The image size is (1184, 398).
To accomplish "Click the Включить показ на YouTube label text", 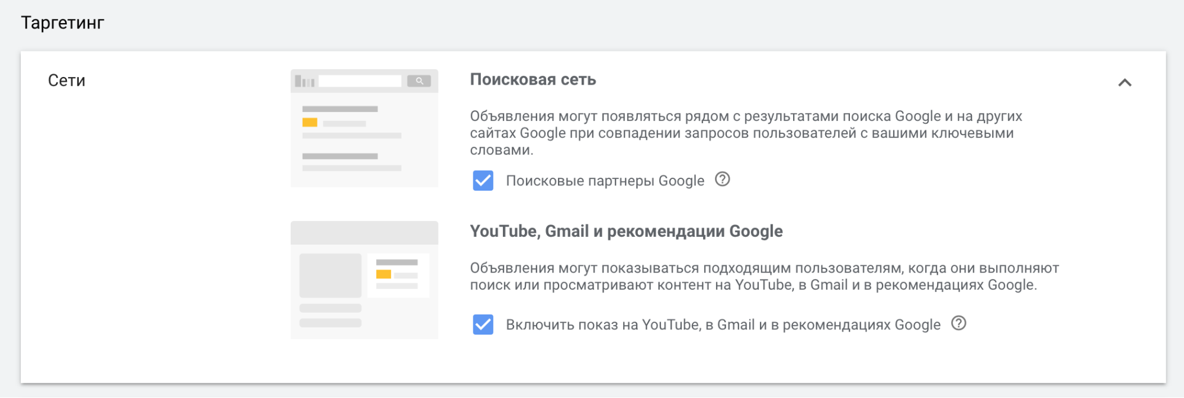I will pos(723,325).
